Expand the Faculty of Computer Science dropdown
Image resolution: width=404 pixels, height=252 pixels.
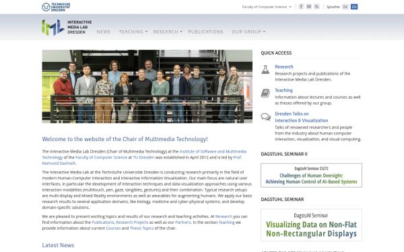[x=267, y=7]
